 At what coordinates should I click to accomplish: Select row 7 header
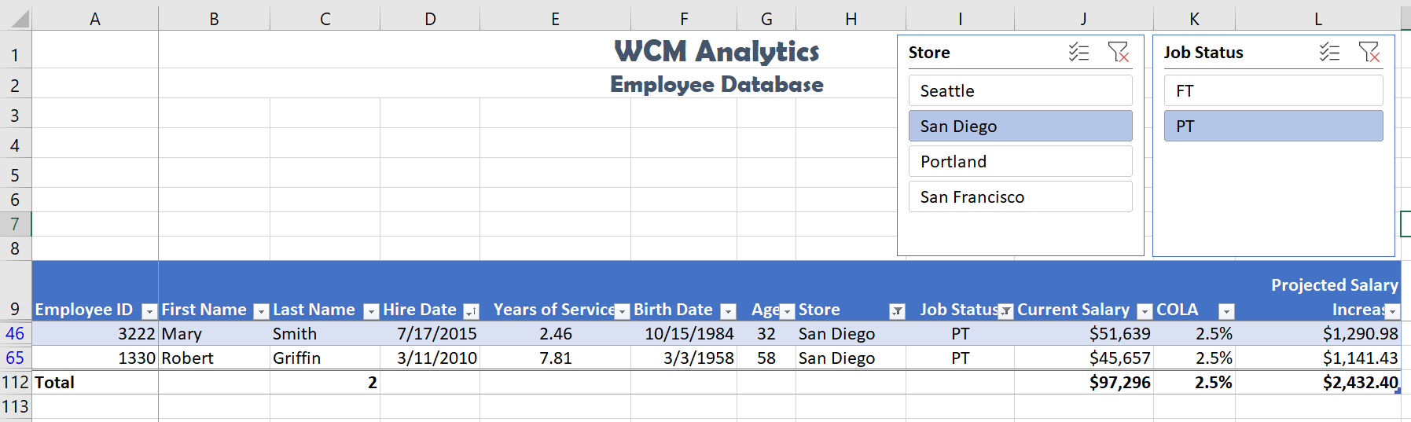coord(15,224)
